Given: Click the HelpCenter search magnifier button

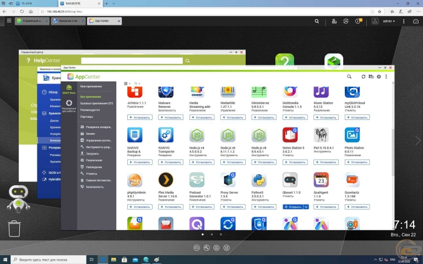Looking at the screenshot, I should [187, 61].
